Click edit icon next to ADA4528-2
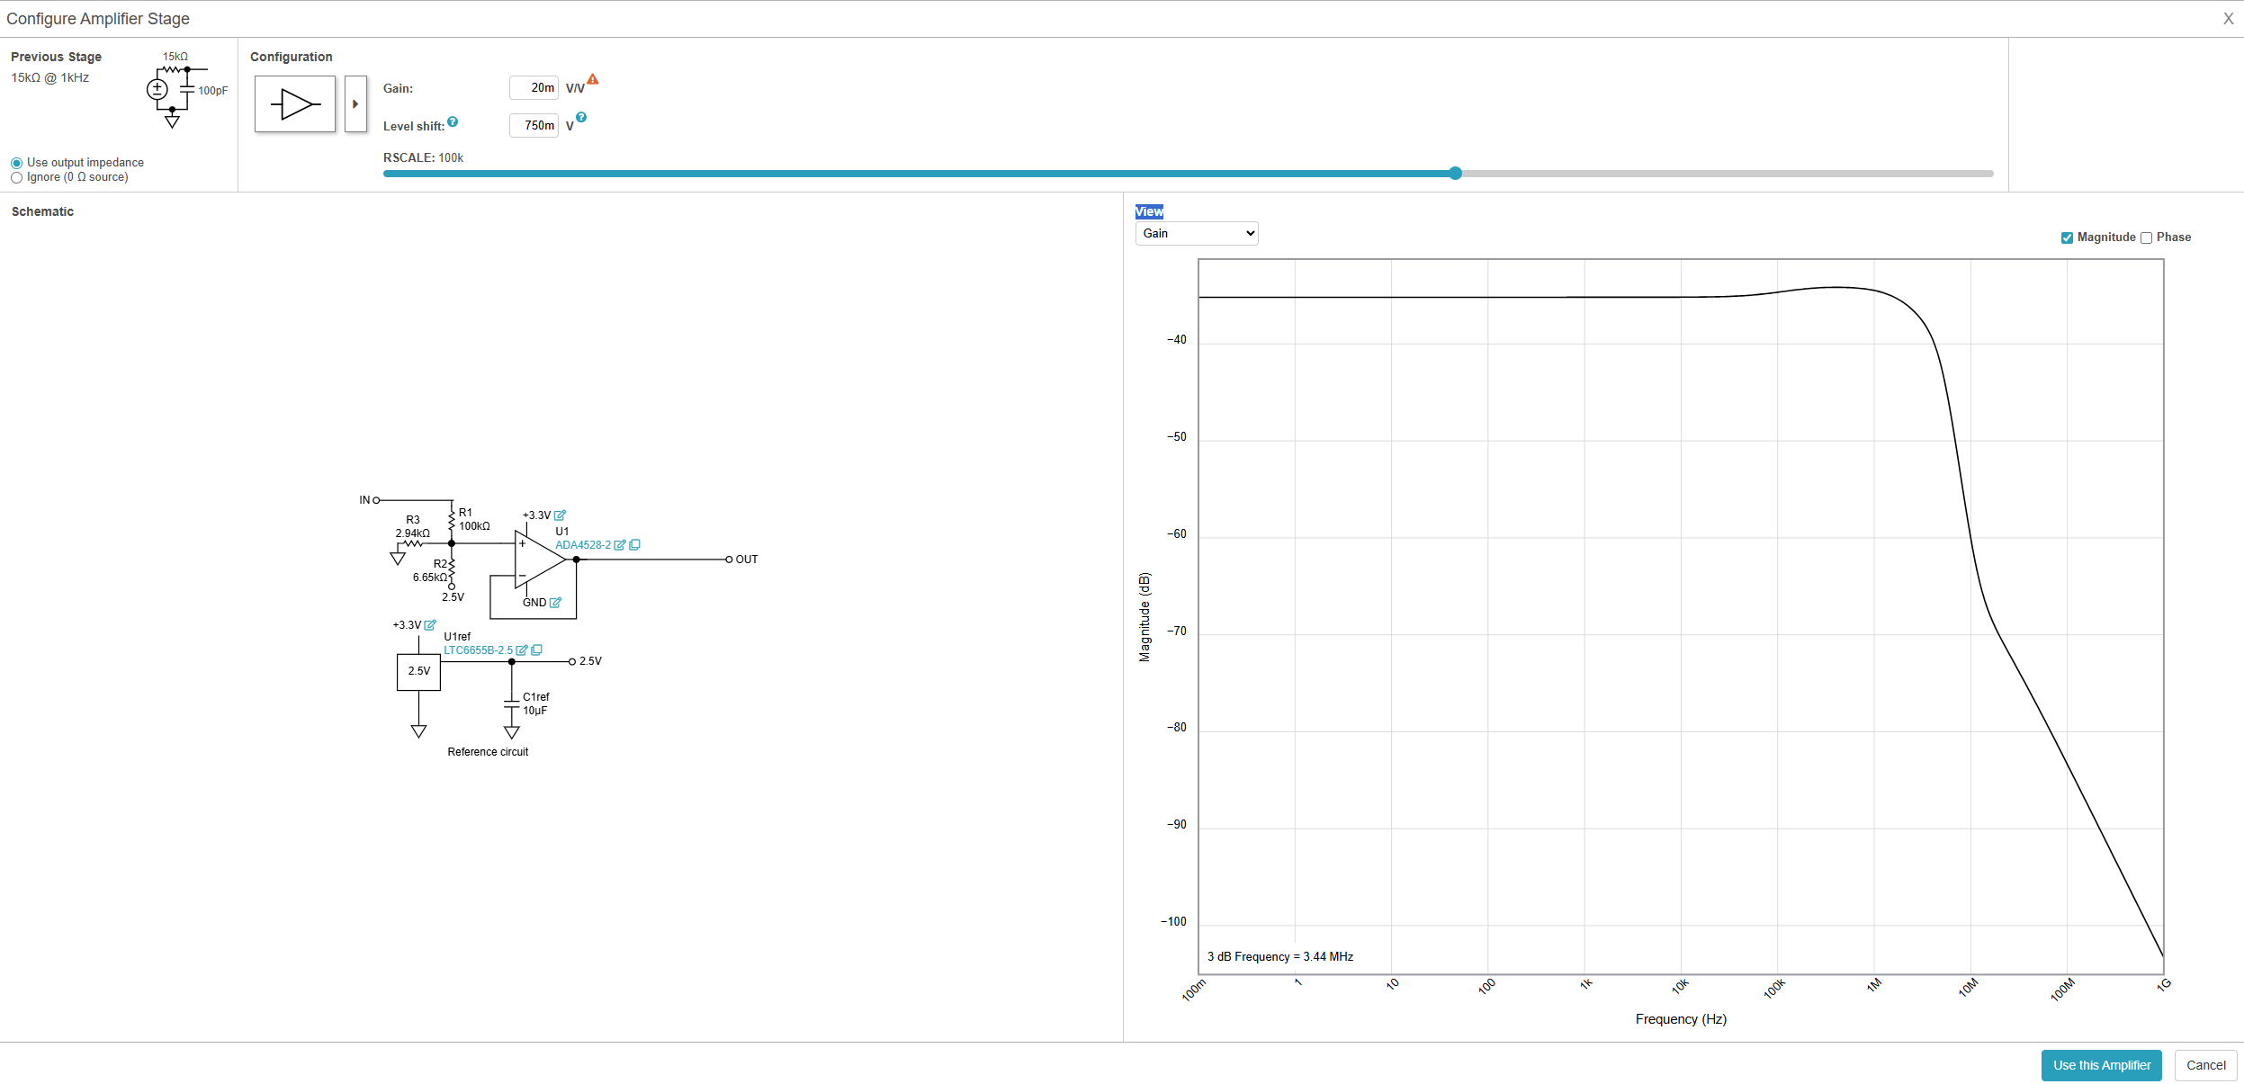Viewport: 2244px width, 1084px height. coord(620,545)
